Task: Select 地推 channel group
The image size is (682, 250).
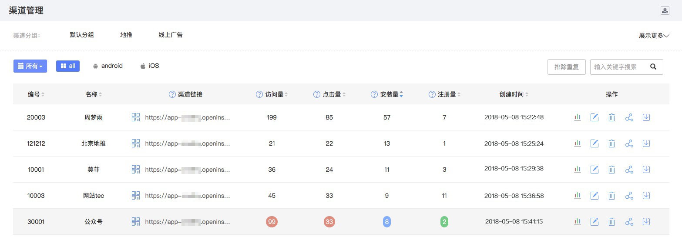Action: [126, 35]
